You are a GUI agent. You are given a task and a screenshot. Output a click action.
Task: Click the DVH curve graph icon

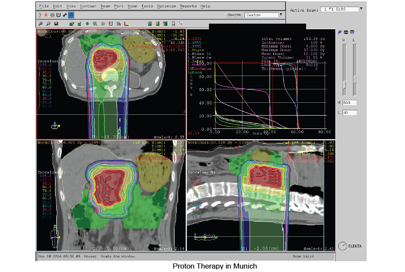126,24
